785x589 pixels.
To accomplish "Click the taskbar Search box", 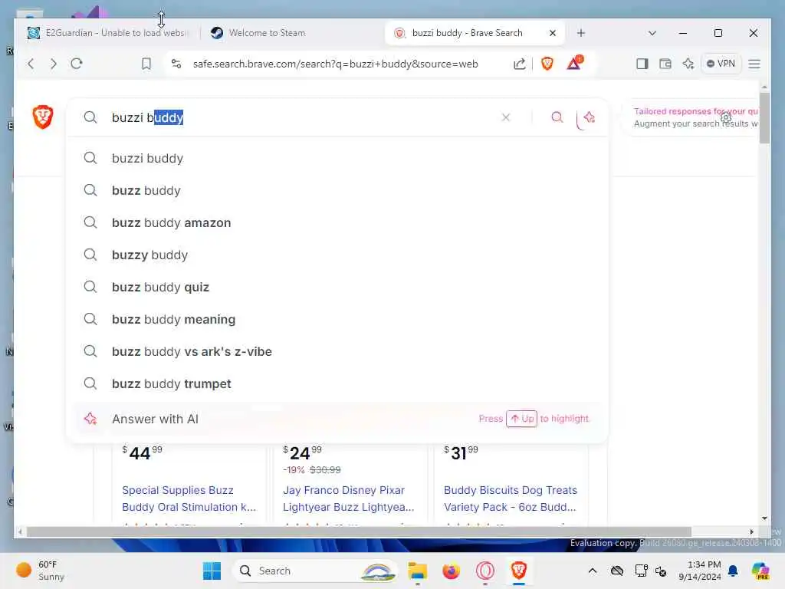I will coord(314,571).
